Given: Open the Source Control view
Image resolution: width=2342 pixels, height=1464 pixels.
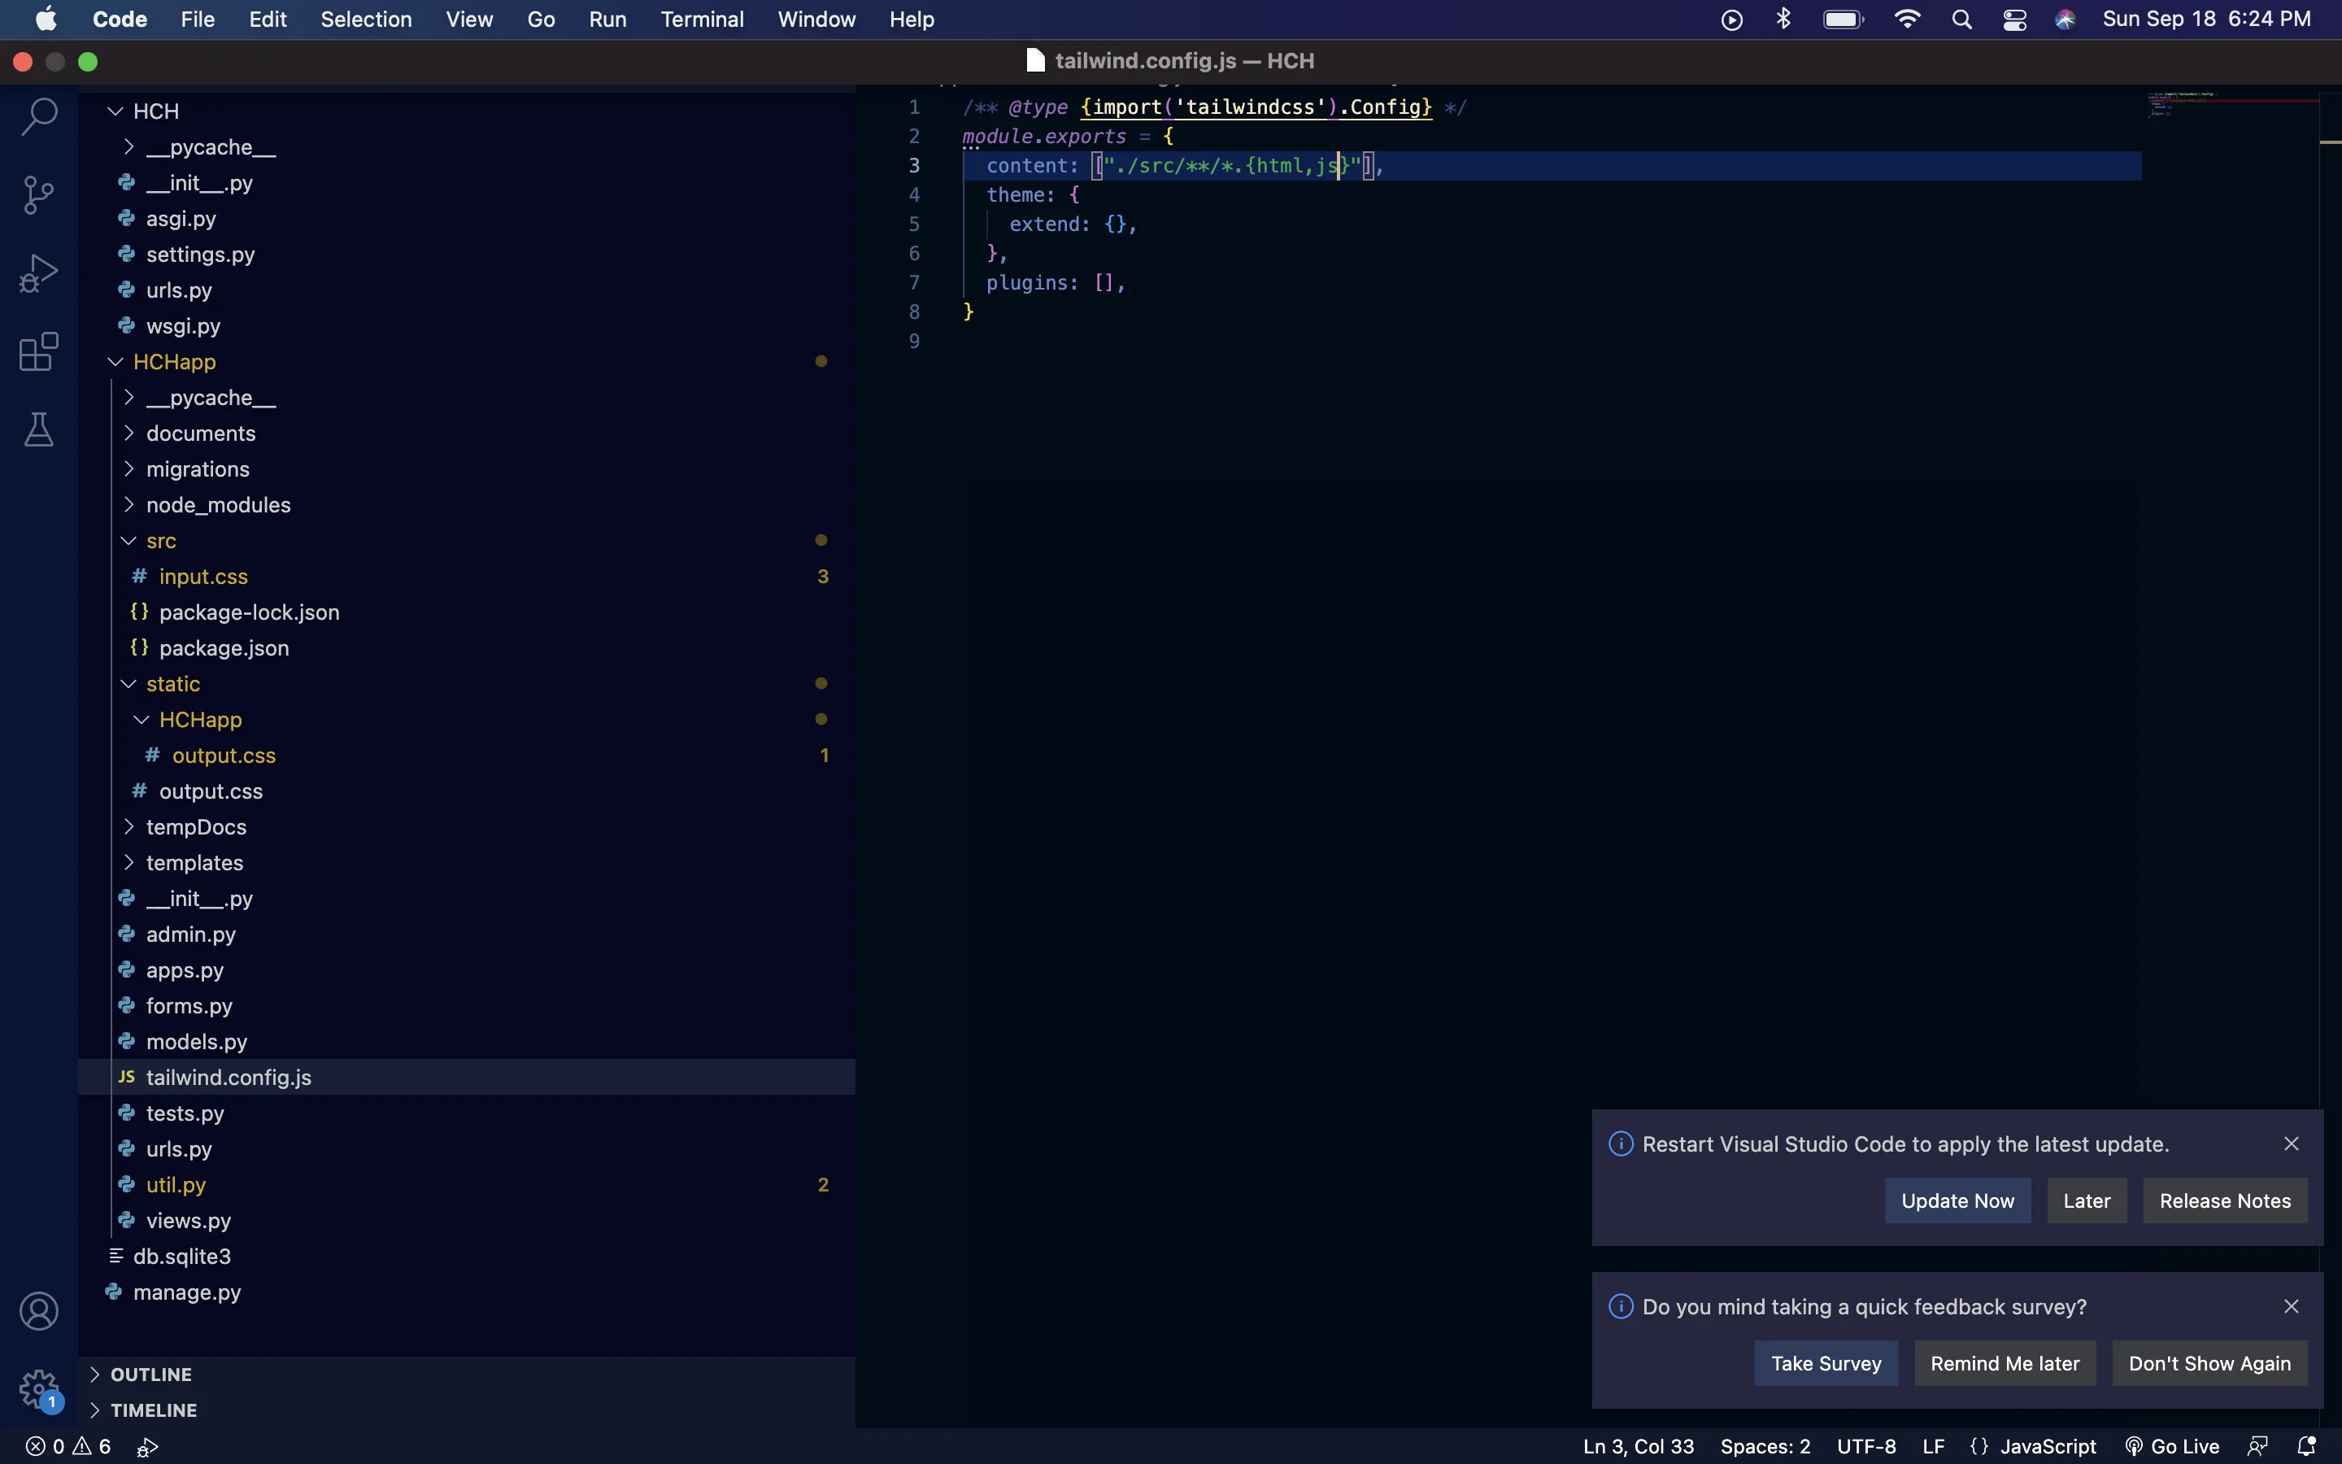Looking at the screenshot, I should 39,194.
